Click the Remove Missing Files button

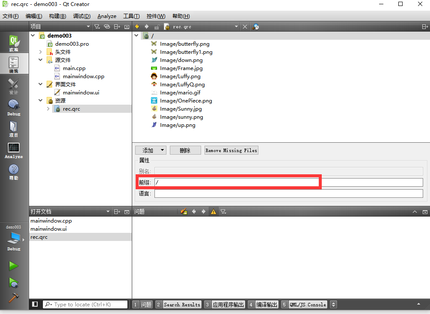[231, 150]
